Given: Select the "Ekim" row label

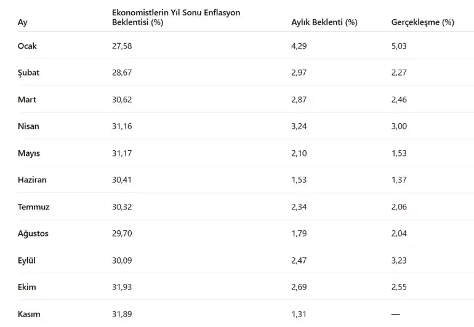Looking at the screenshot, I should (x=27, y=287).
